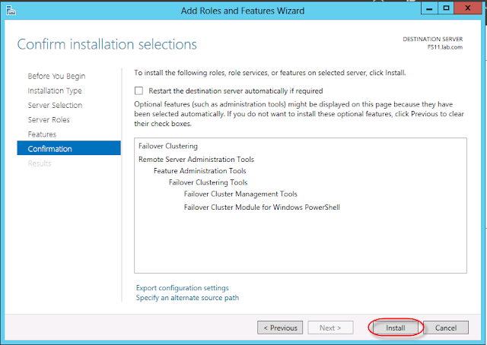Open Specify an alternate source path link

tap(187, 298)
